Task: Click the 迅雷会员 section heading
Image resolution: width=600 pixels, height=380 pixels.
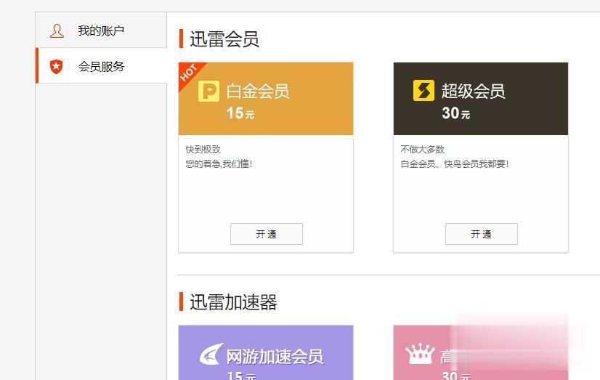Action: (224, 39)
